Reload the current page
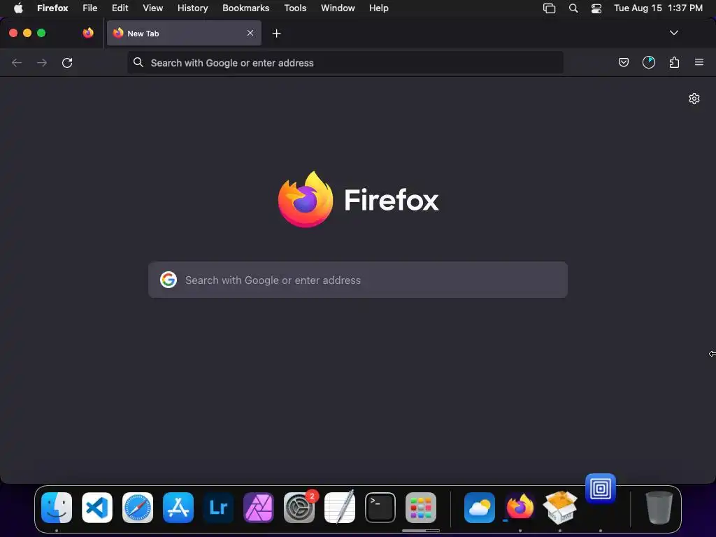 point(67,62)
